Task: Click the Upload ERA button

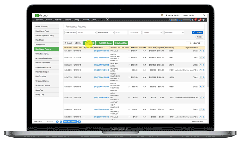Action: click(x=121, y=43)
